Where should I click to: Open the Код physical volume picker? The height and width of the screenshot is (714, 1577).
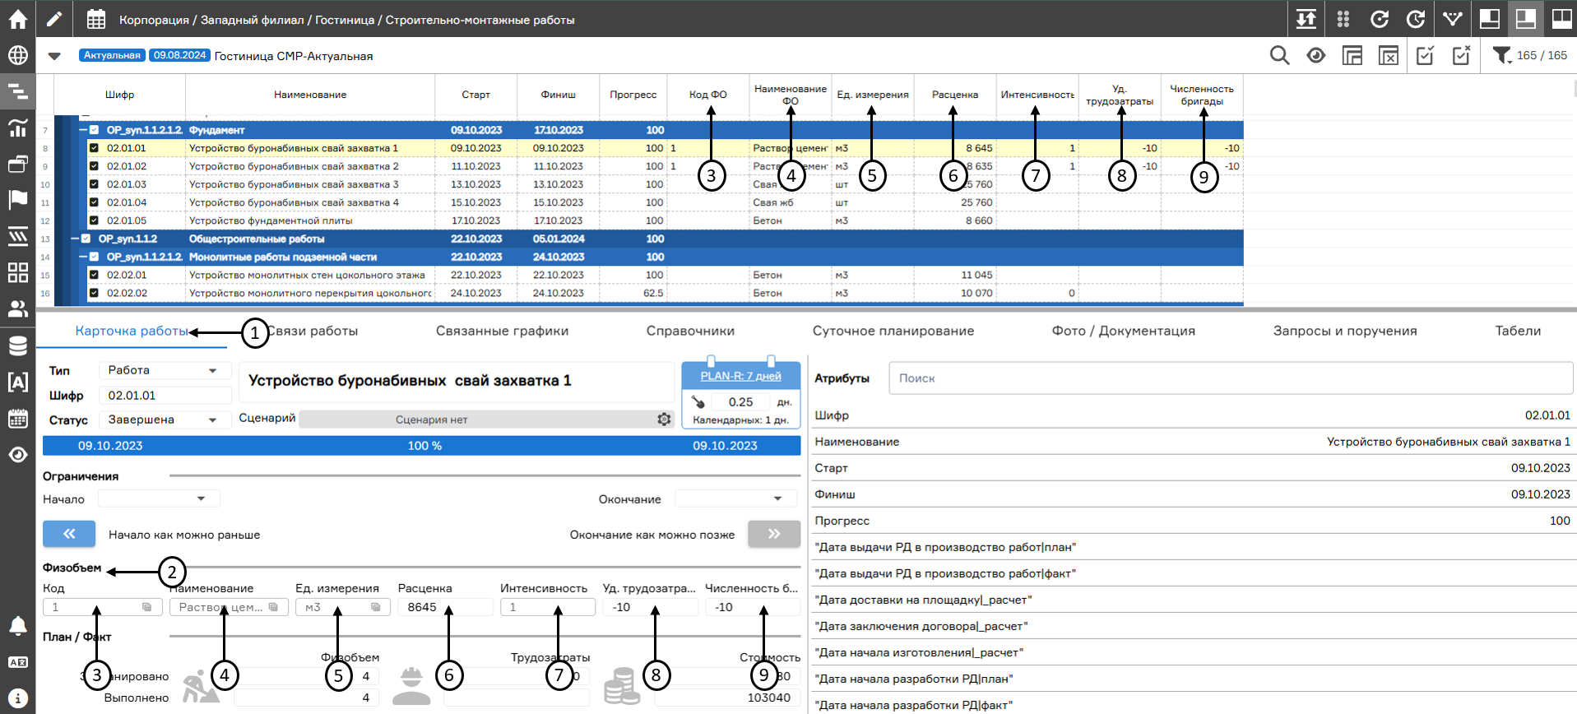(147, 607)
